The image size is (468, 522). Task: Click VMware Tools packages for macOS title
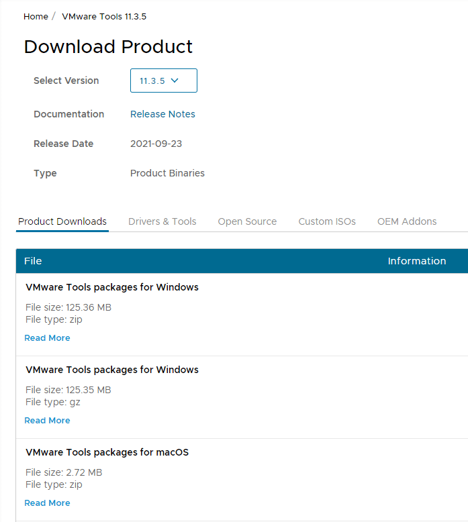click(x=107, y=452)
